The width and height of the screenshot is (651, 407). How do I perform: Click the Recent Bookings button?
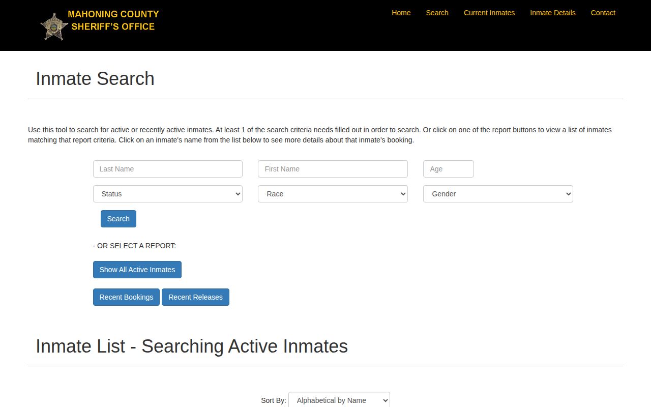click(126, 297)
